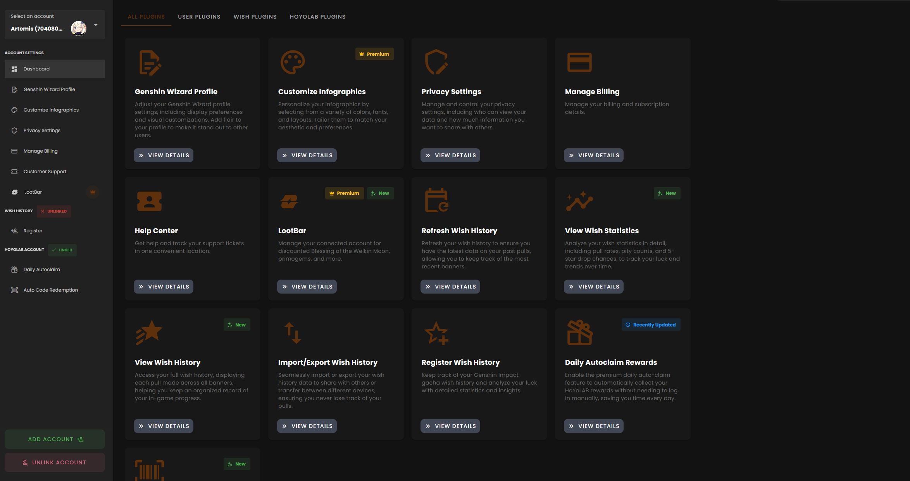The width and height of the screenshot is (910, 481).
Task: Open the Artemis account selector
Action: pyautogui.click(x=37, y=29)
